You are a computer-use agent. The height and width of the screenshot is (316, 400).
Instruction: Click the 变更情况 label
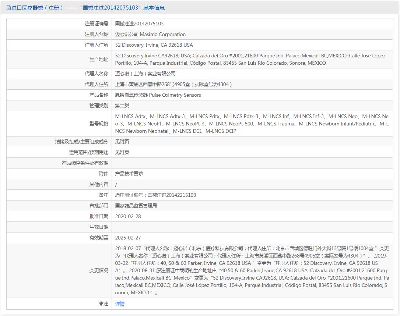99,271
